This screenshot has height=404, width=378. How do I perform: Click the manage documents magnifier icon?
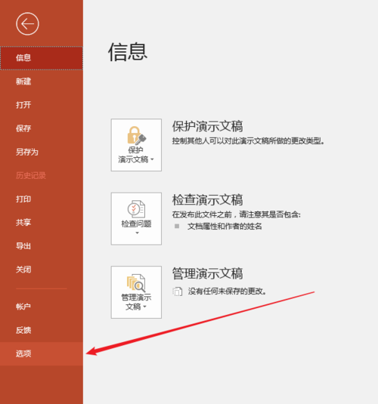tap(136, 283)
